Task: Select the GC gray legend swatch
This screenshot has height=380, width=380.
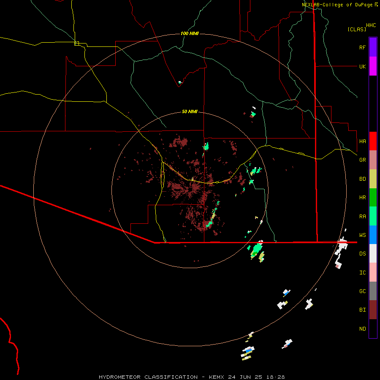Action: 373,291
